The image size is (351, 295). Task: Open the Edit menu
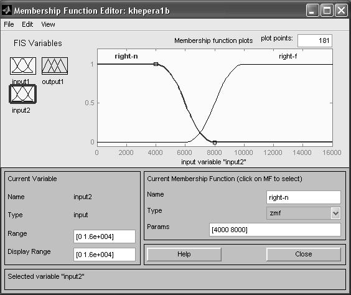(x=27, y=24)
